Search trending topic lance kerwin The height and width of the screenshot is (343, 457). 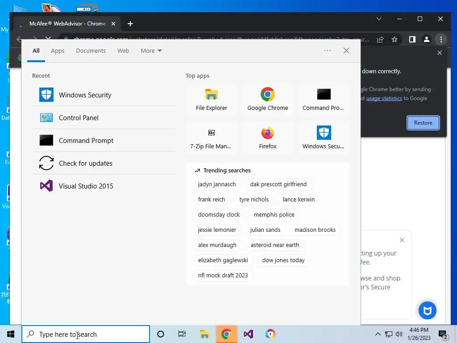pos(299,200)
